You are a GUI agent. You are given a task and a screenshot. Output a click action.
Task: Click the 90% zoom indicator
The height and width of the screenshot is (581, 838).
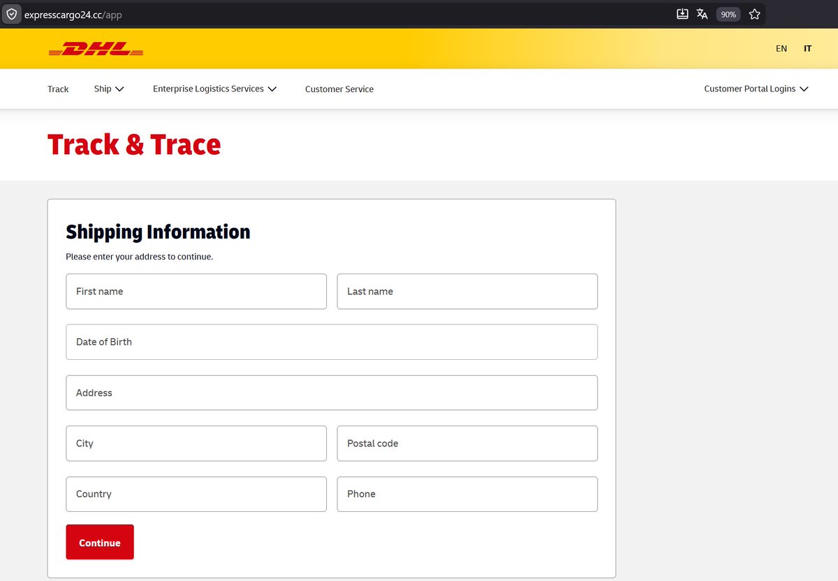pos(728,14)
